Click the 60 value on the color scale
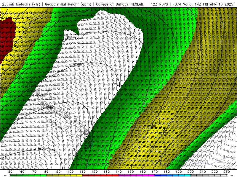Image resolution: width=237 pixels, height=177 pixels. click(x=22, y=172)
